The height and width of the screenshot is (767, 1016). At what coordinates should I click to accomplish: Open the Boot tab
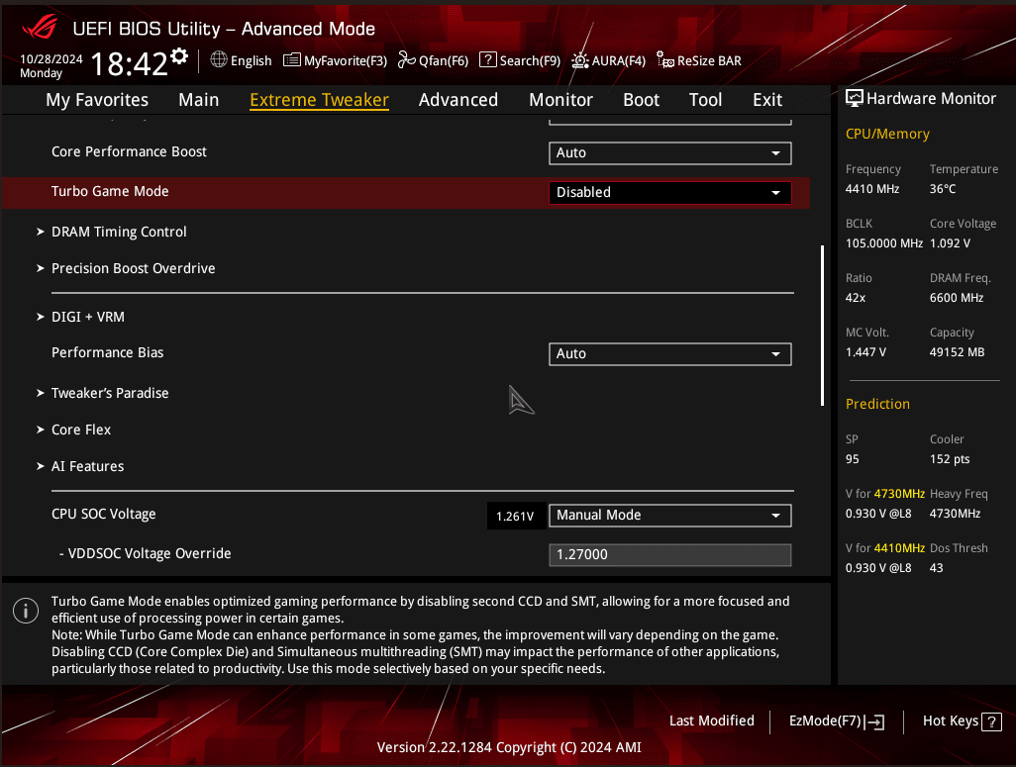click(x=641, y=100)
